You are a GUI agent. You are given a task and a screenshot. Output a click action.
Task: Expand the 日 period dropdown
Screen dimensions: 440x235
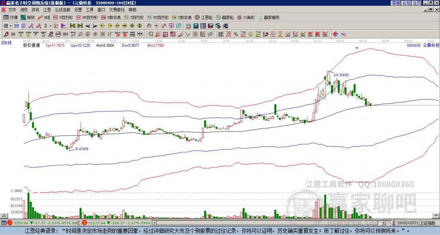pos(11,26)
